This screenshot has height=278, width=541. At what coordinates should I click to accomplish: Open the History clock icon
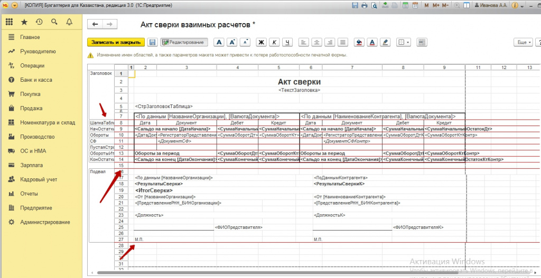tap(39, 22)
